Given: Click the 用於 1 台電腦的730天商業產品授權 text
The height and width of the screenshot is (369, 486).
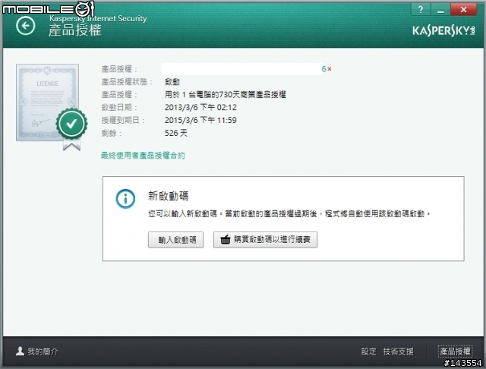Looking at the screenshot, I should pos(226,94).
